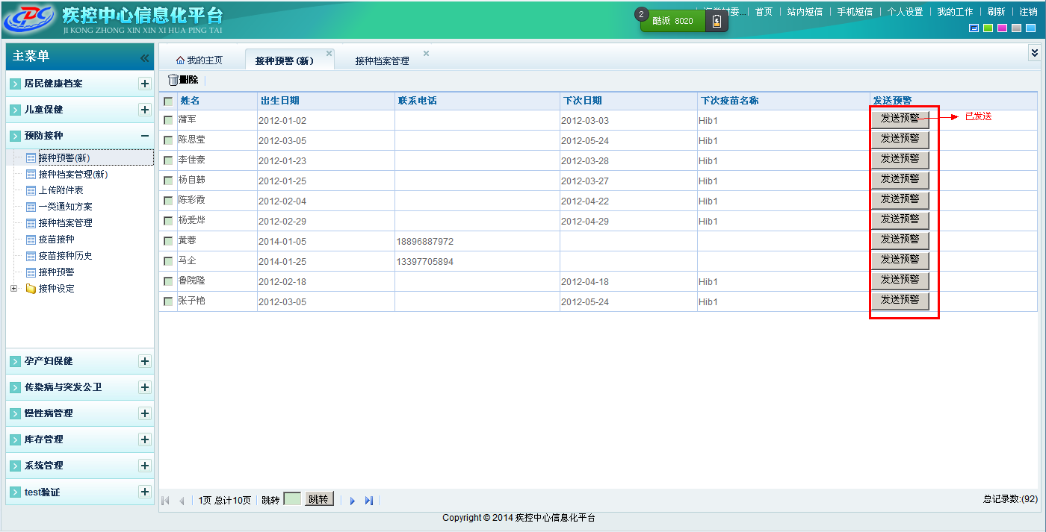Tick the select-all checkbox in the table header
Image resolution: width=1046 pixels, height=532 pixels.
click(168, 101)
